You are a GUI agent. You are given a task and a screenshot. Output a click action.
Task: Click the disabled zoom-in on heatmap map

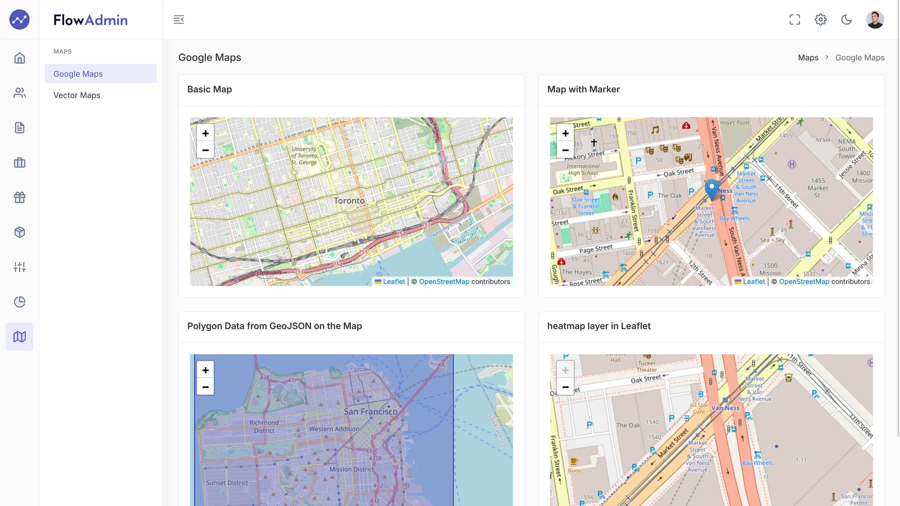(x=565, y=370)
